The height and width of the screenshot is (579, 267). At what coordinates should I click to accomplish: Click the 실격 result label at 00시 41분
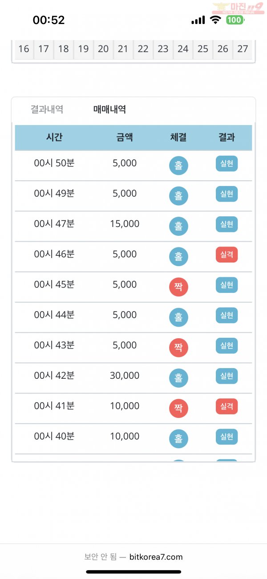[227, 406]
